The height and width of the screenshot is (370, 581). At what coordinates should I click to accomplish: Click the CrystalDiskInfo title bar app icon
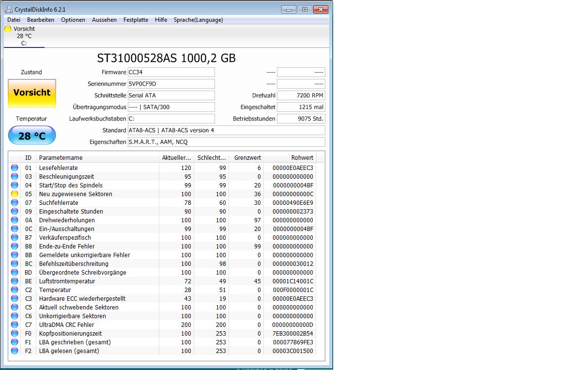(x=9, y=9)
